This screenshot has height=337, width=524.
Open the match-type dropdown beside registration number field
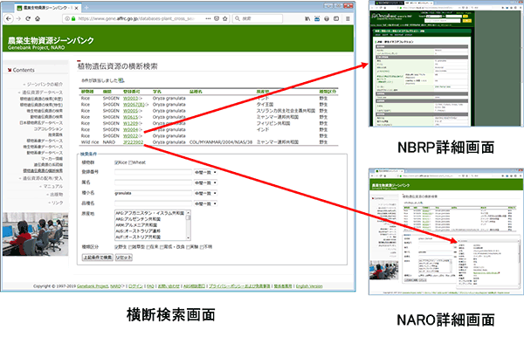205,172
